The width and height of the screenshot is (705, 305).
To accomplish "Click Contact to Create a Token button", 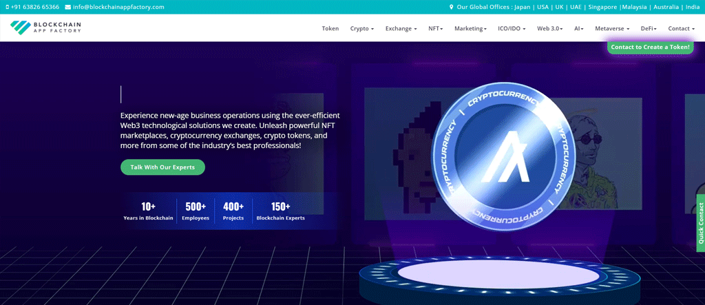I will (x=650, y=47).
